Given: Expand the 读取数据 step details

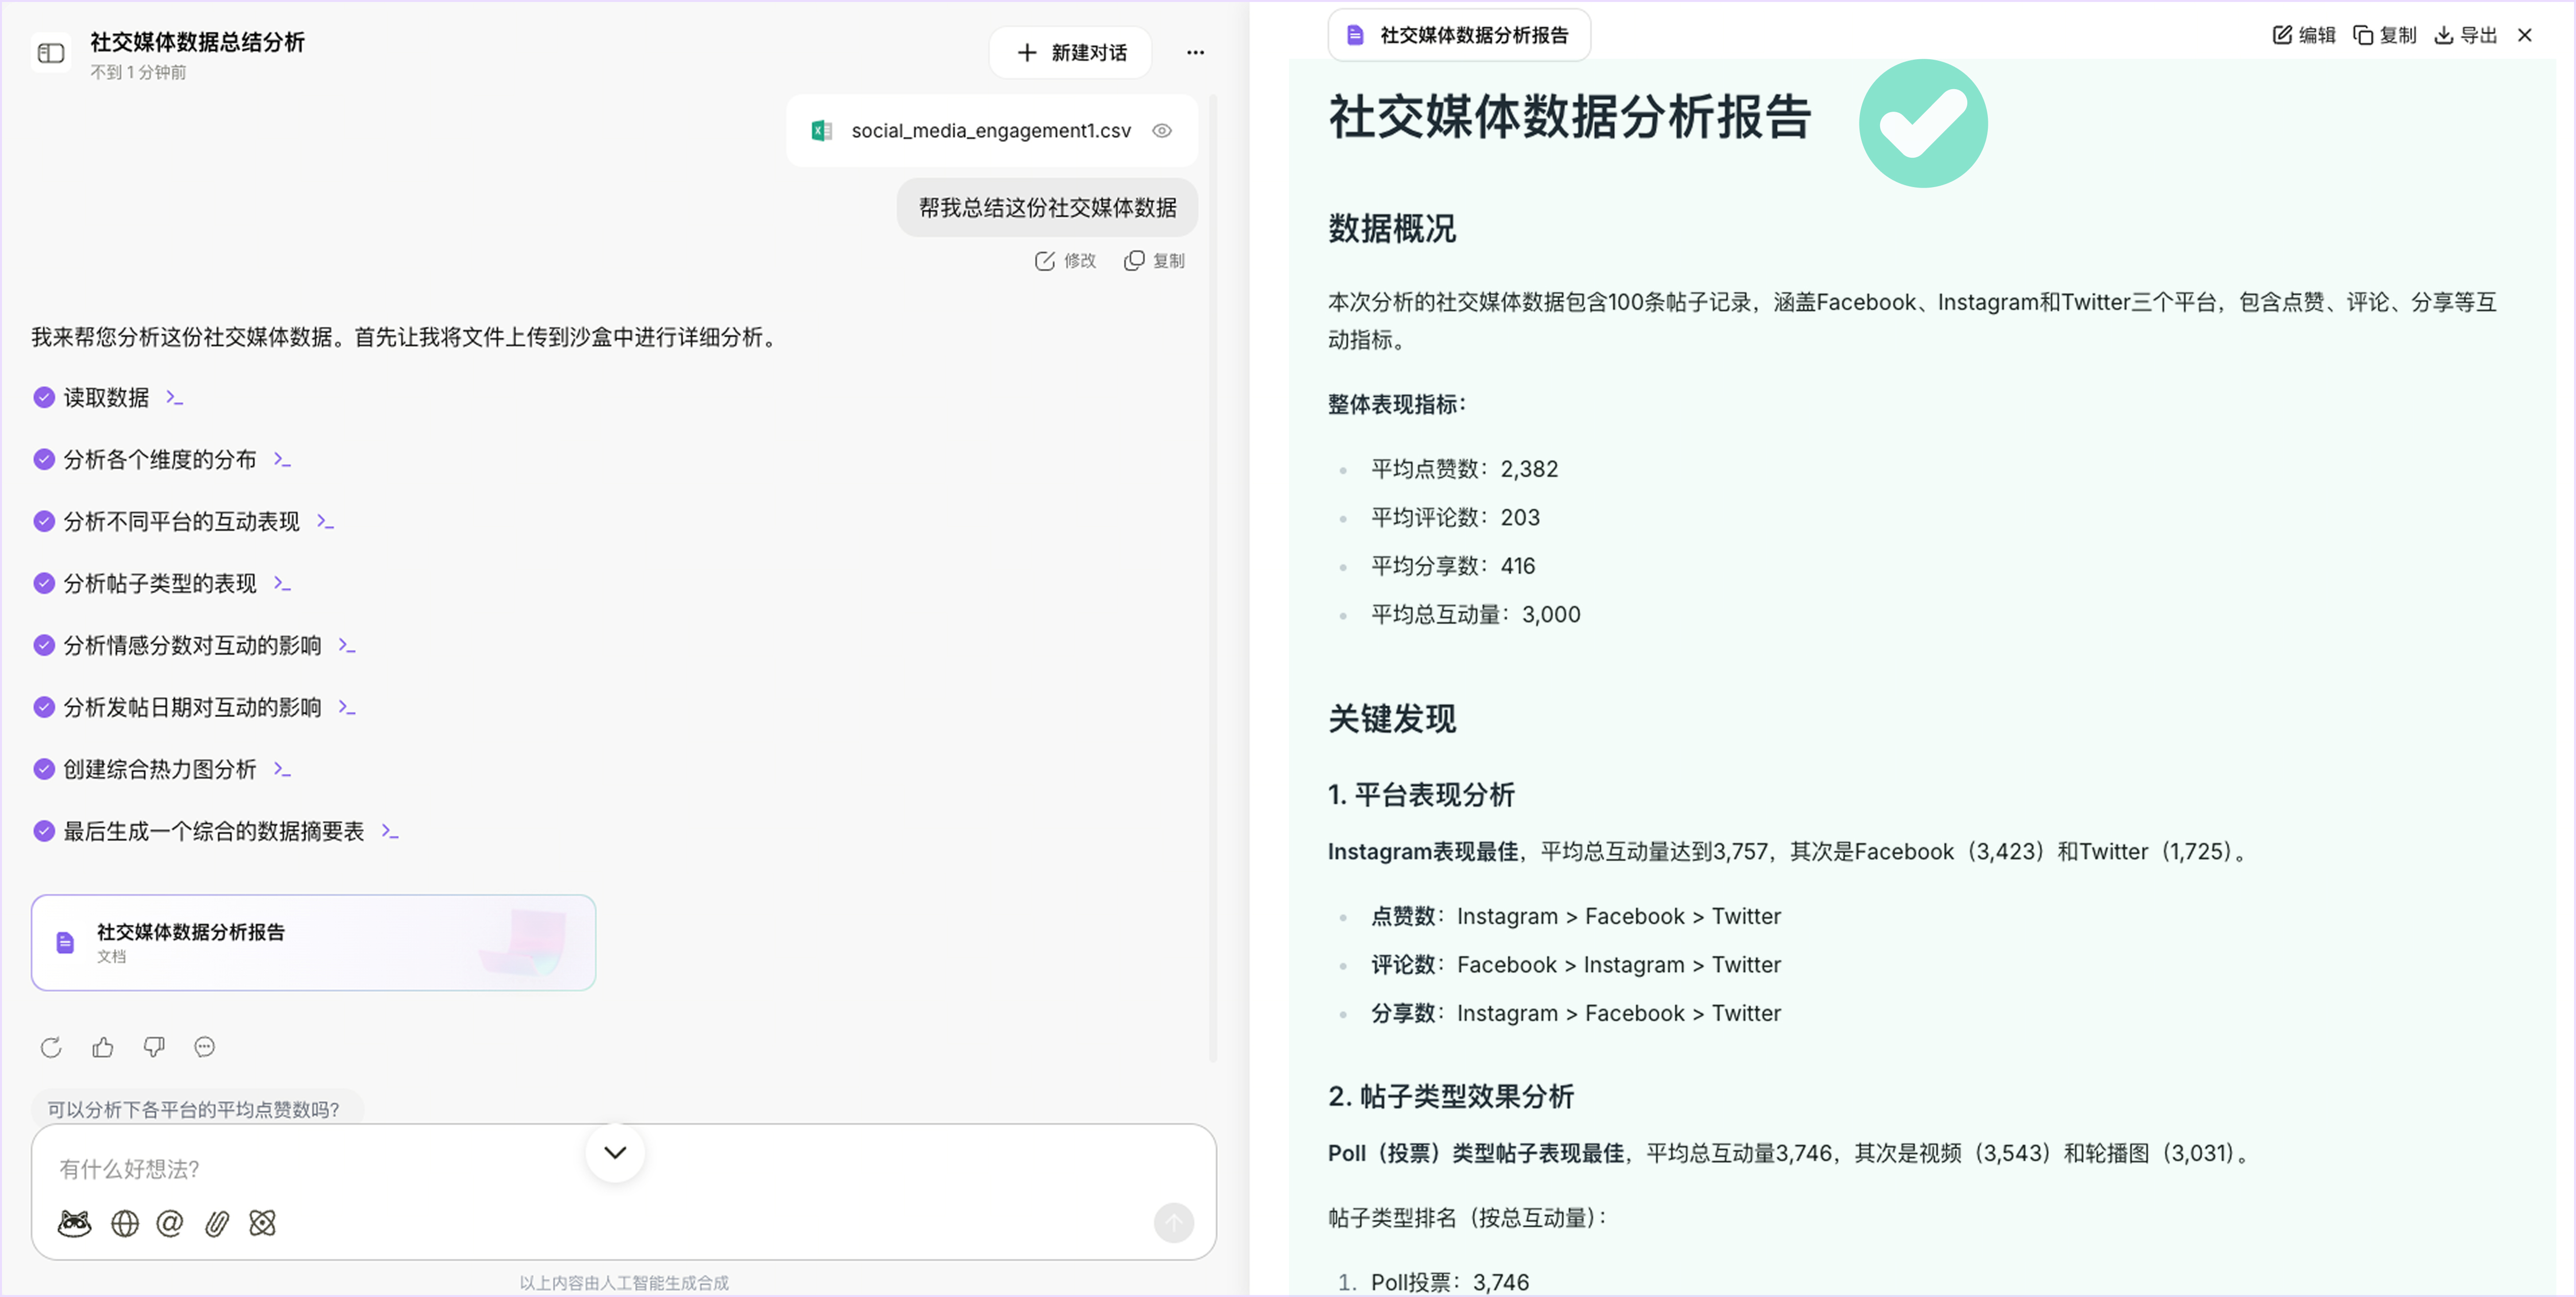Looking at the screenshot, I should pyautogui.click(x=175, y=398).
